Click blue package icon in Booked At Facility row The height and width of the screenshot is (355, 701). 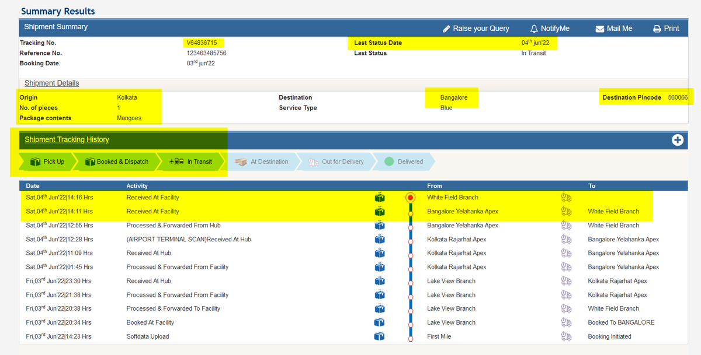(380, 322)
